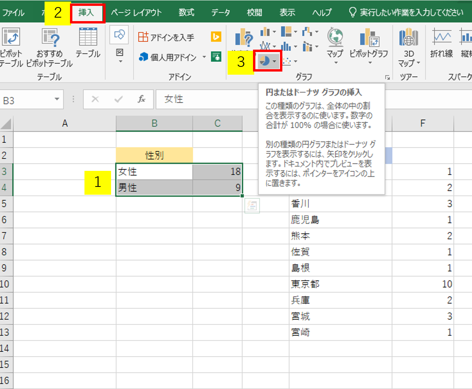
Task: Click the Quick Analysis button below selection
Action: coord(252,206)
